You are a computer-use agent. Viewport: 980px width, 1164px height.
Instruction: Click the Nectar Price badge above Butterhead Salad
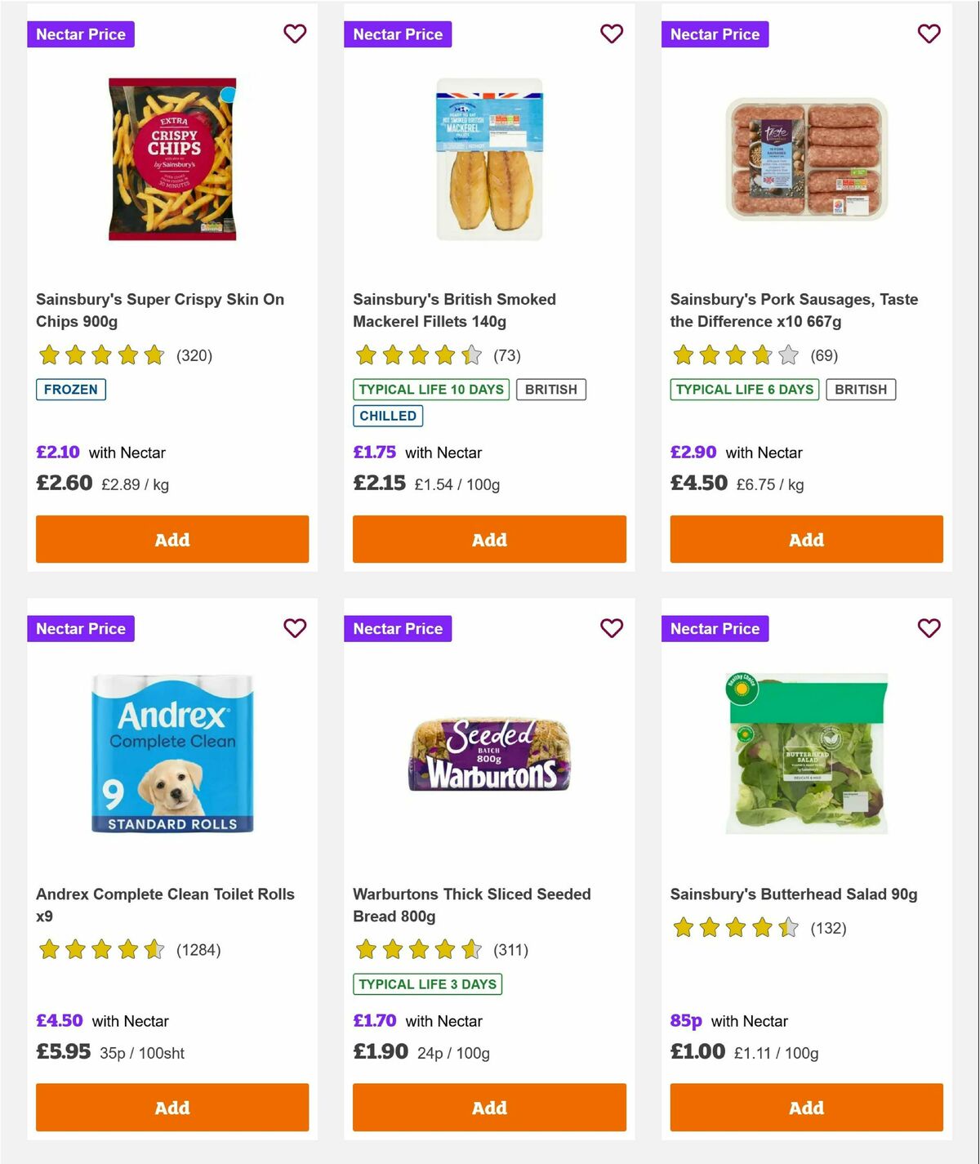pos(715,629)
